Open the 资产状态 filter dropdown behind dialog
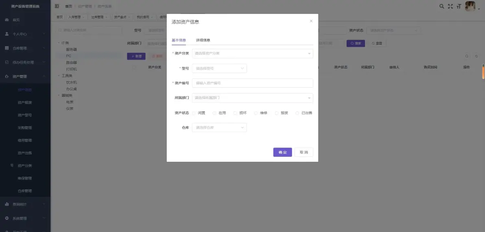The height and width of the screenshot is (232, 485). (393, 30)
